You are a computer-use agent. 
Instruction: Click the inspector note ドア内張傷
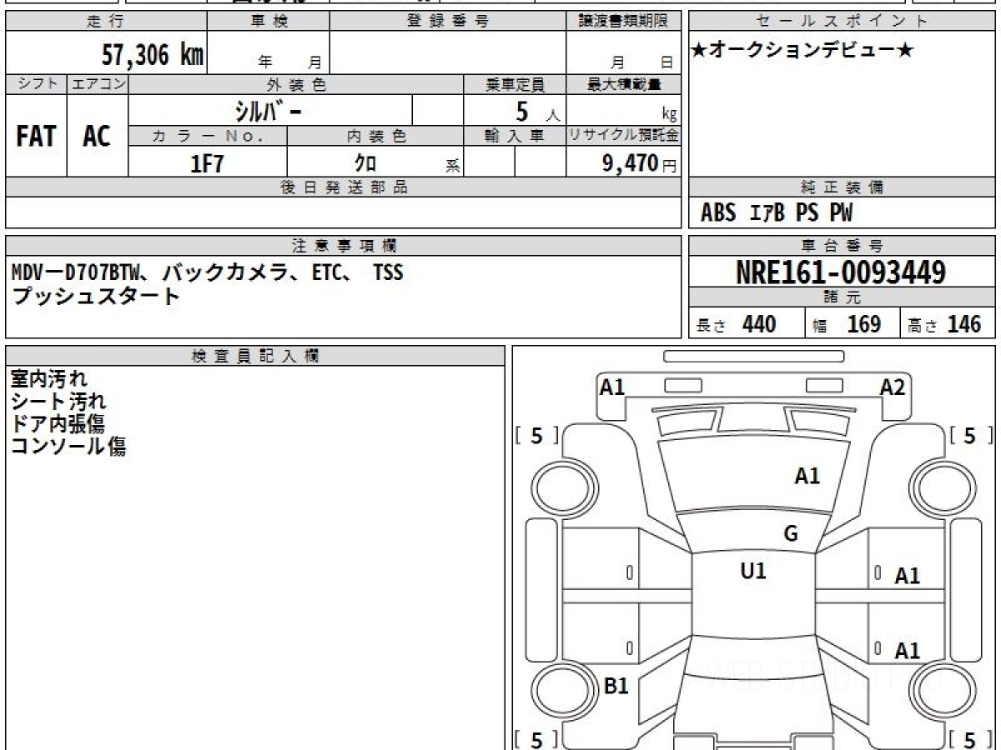pos(58,424)
